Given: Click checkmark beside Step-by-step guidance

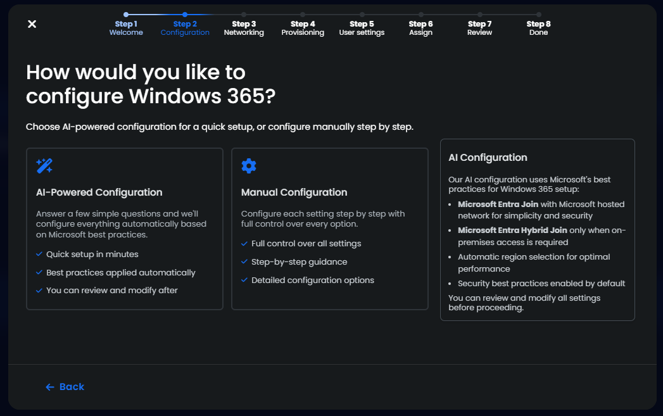Looking at the screenshot, I should pyautogui.click(x=244, y=262).
